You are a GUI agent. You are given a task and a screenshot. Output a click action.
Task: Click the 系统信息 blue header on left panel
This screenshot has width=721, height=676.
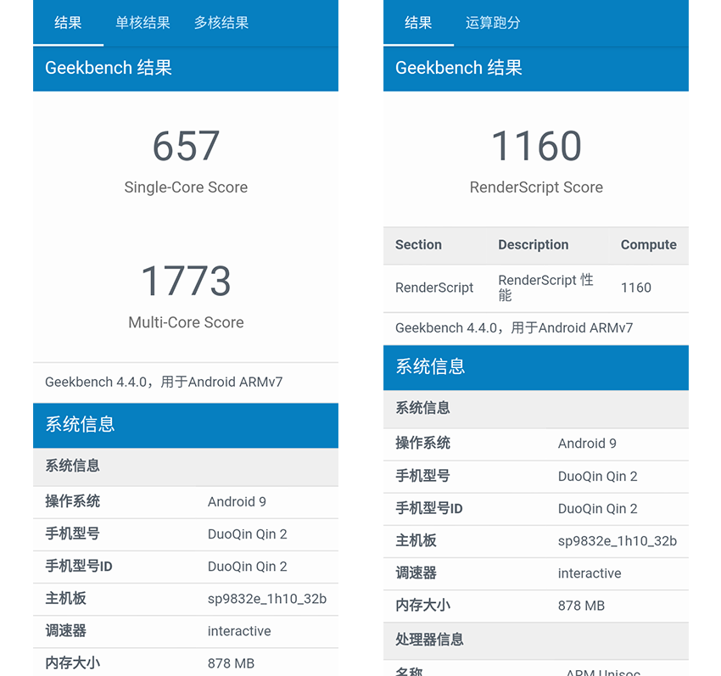80,425
